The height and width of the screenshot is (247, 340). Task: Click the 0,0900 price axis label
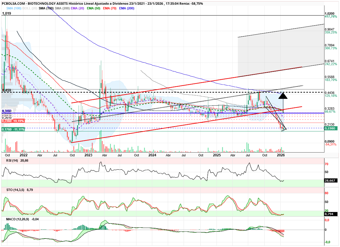[x=329, y=141]
